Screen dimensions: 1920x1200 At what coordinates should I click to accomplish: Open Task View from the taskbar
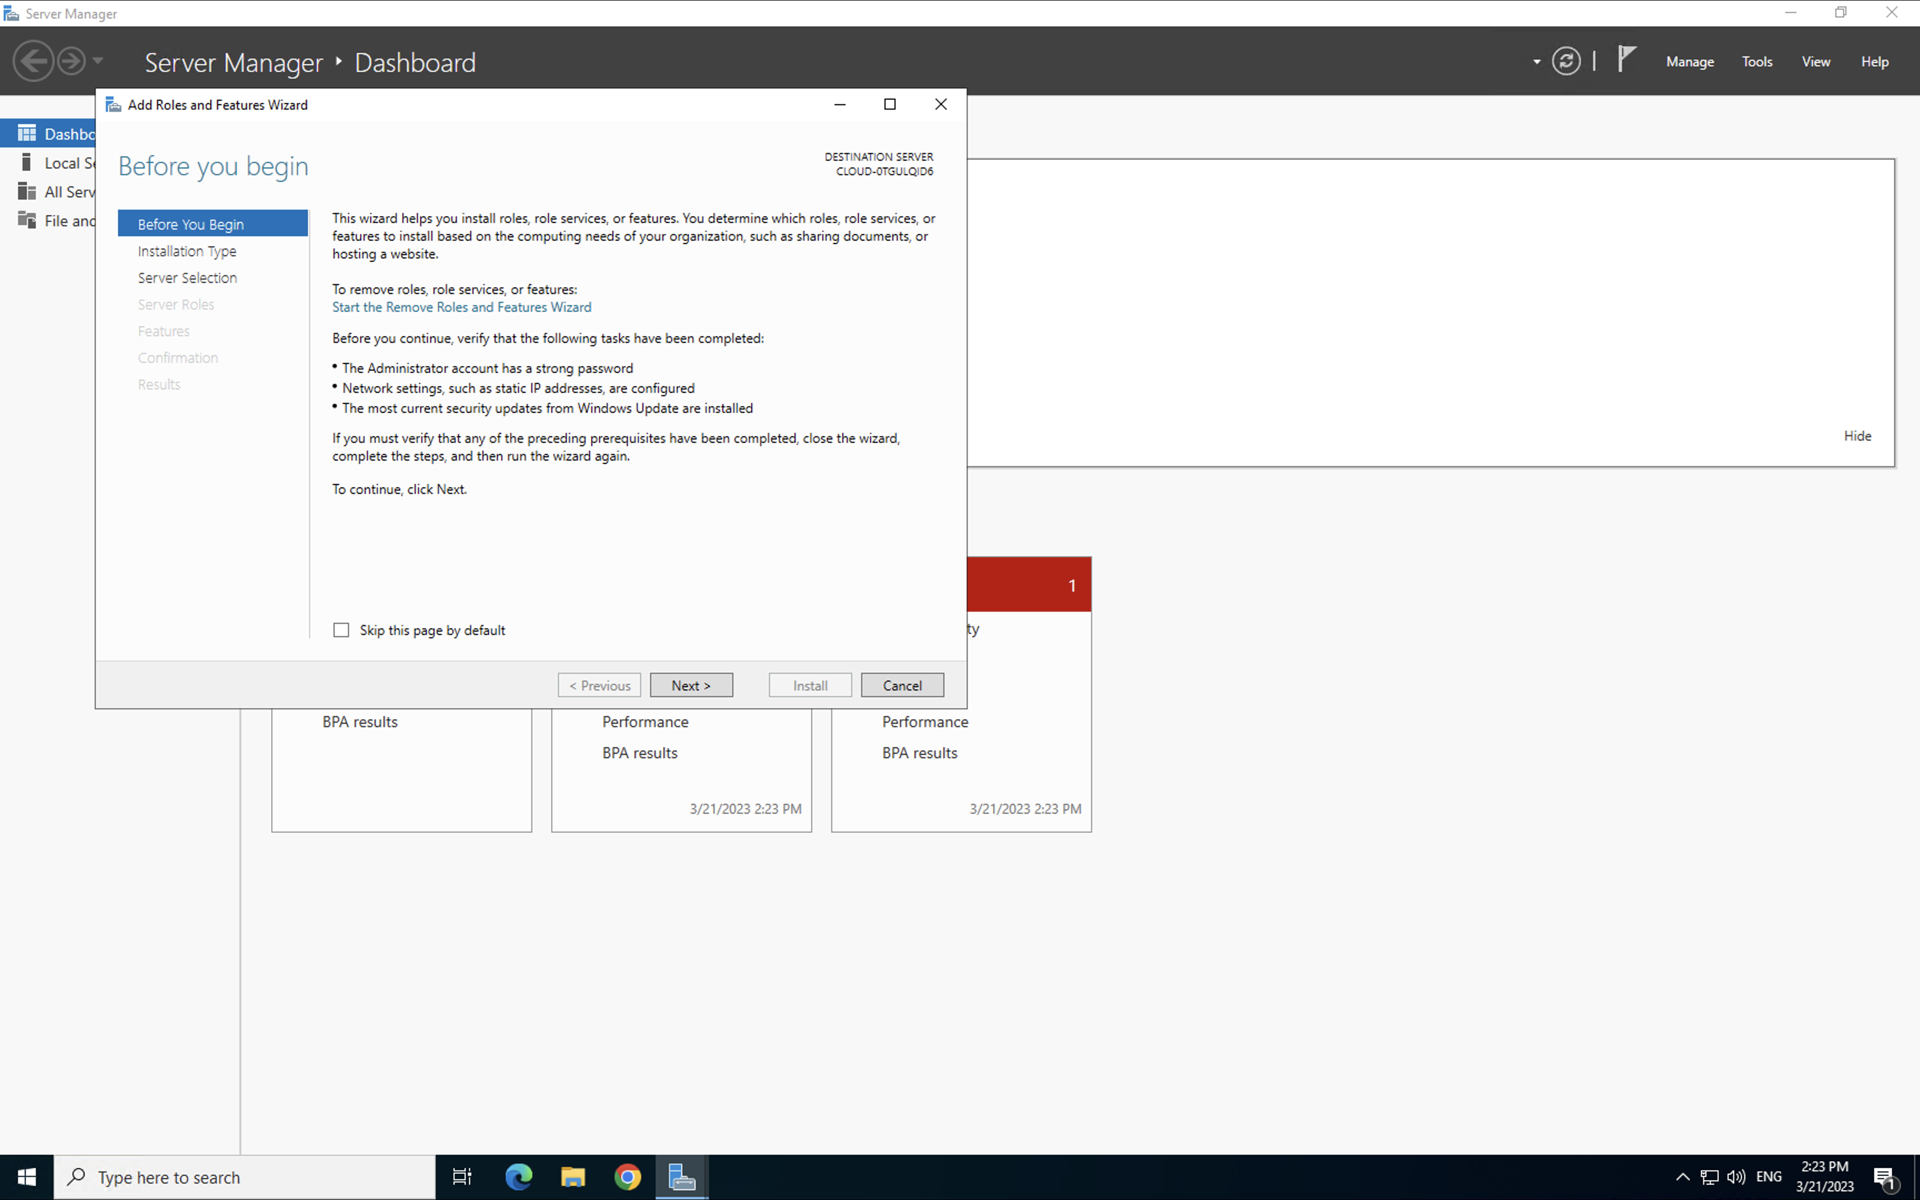pos(462,1177)
